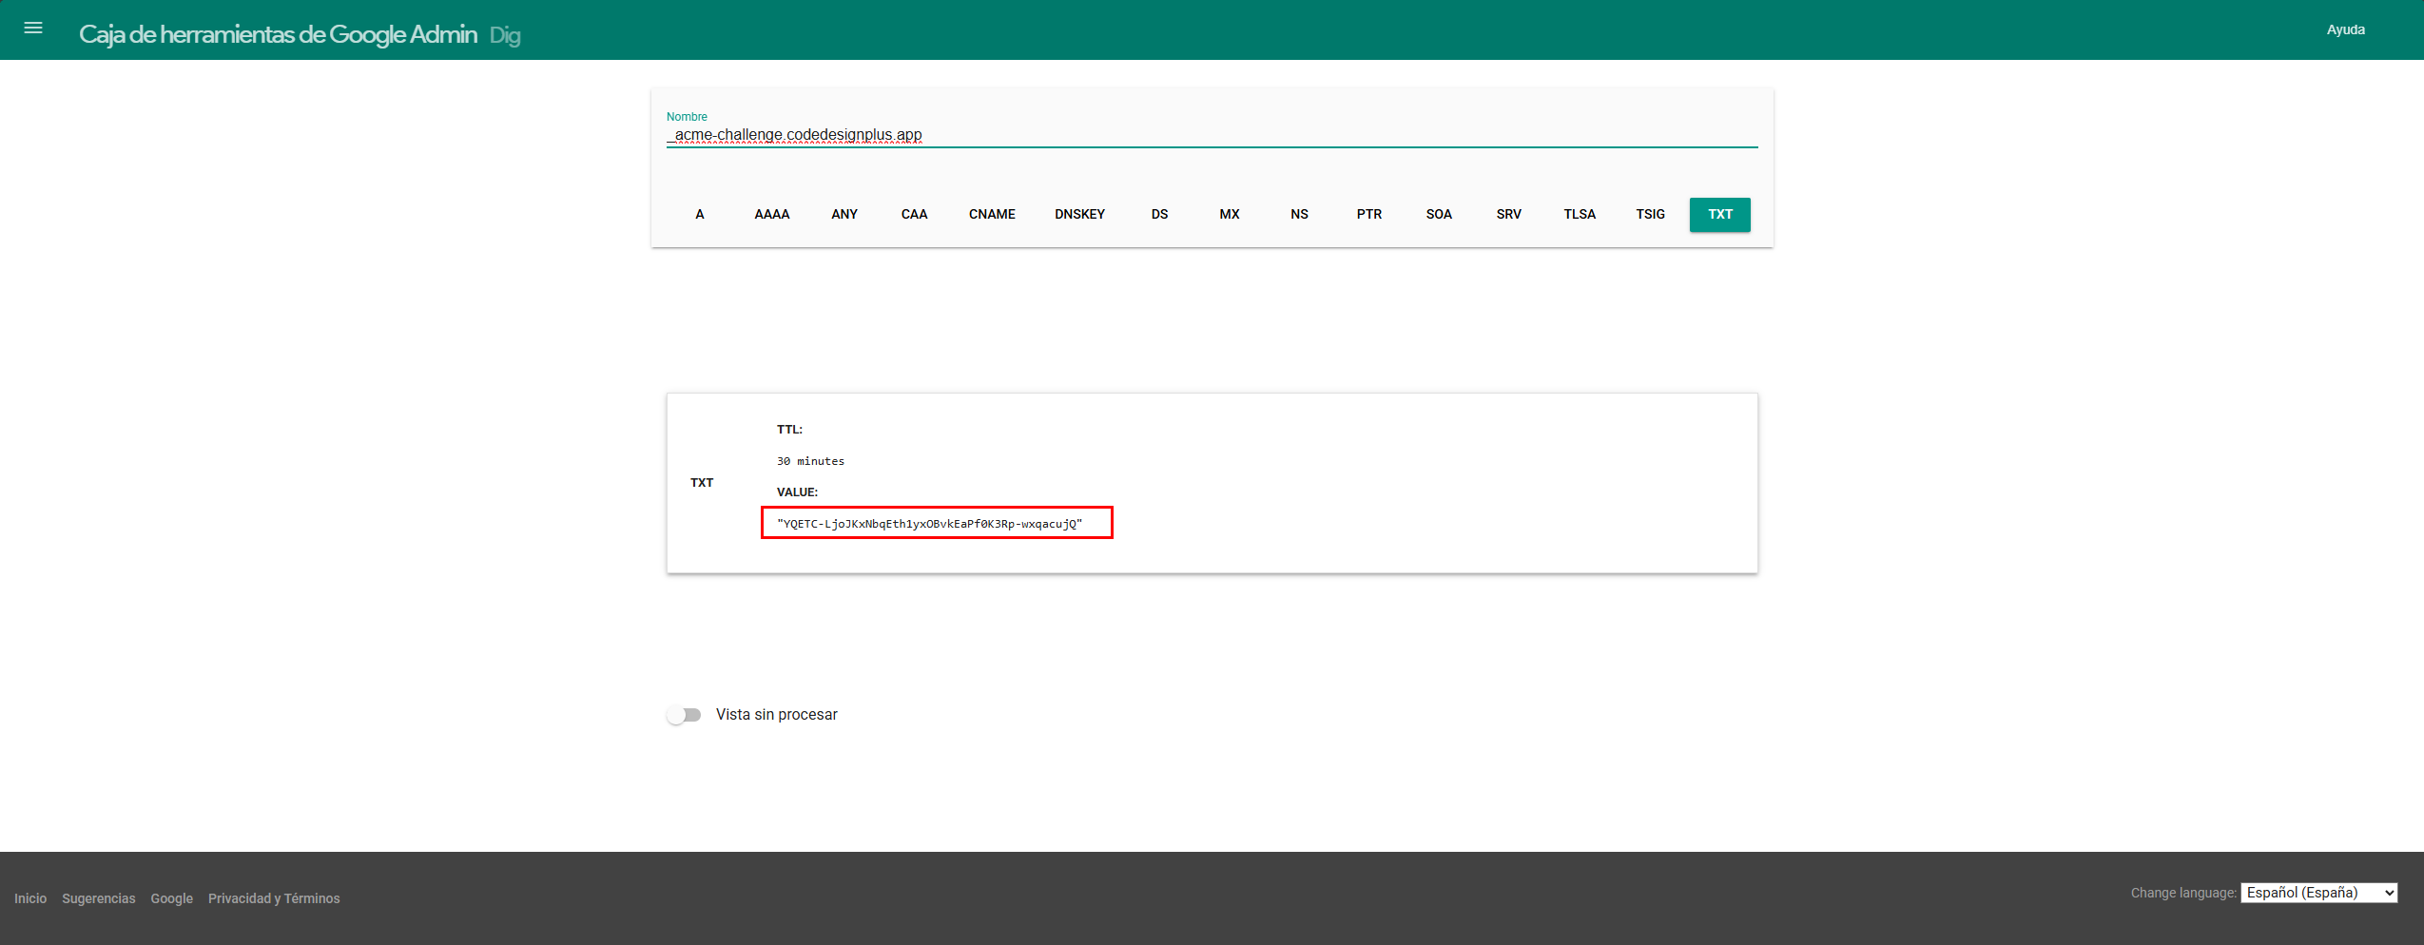Select the DNSKEY record type
The image size is (2424, 945).
pyautogui.click(x=1079, y=215)
